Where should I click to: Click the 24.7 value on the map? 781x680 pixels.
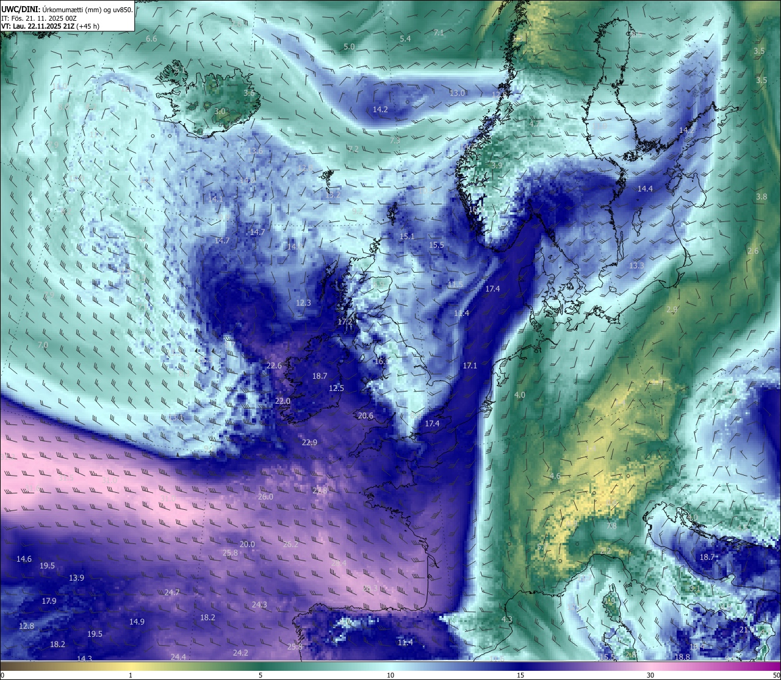coord(172,592)
